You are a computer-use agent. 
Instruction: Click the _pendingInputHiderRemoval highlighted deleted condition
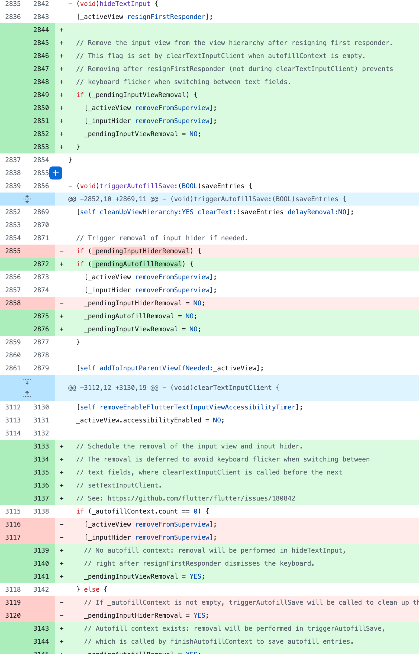(x=141, y=251)
